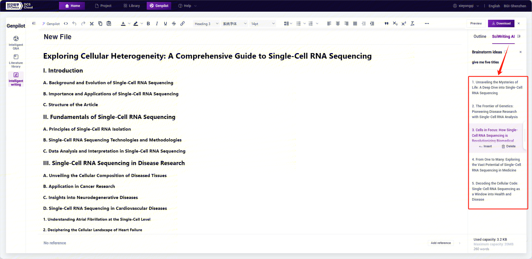Image resolution: width=532 pixels, height=259 pixels.
Task: Switch to the Outline tab
Action: (480, 36)
